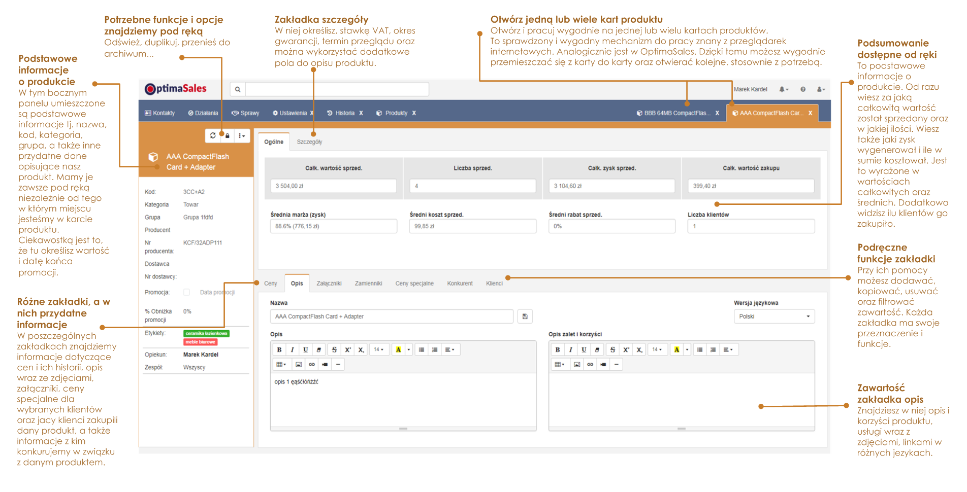
Task: Go to Kontakty in the navigation bar
Action: [x=160, y=113]
